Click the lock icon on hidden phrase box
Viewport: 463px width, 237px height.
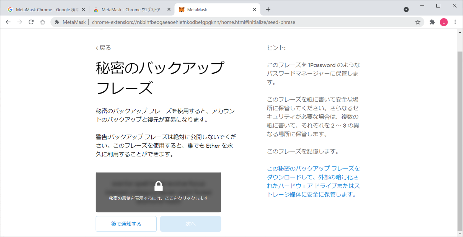(x=159, y=186)
